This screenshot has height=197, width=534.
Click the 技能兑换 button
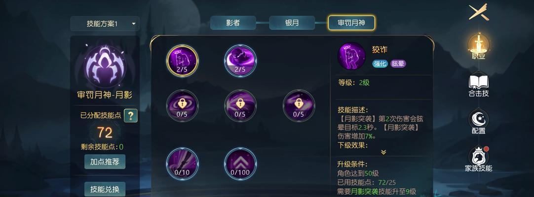(x=105, y=189)
